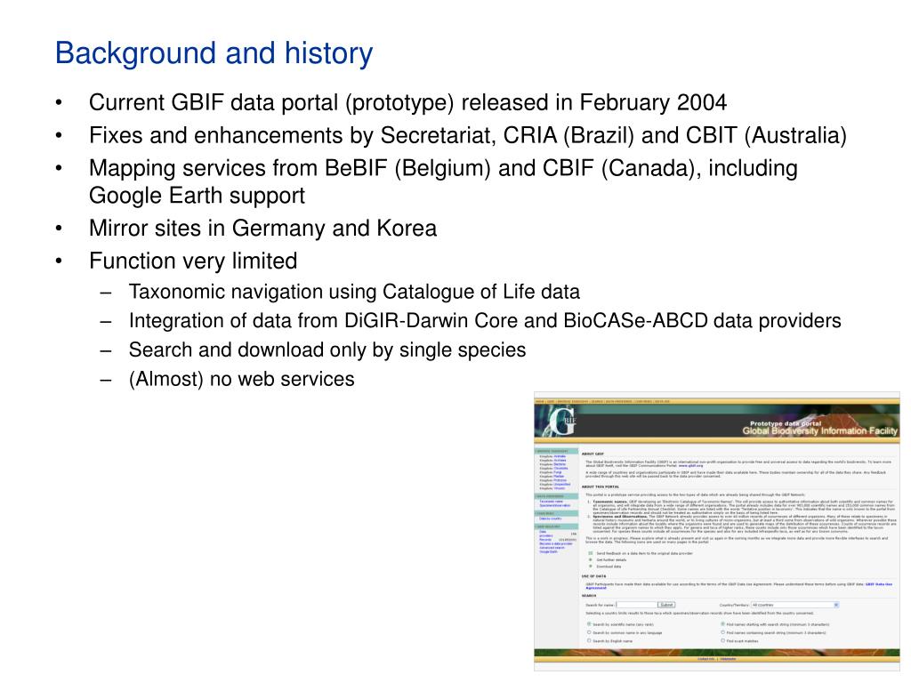Select Search by scientific name radio button
Viewport: 911px width, 683px height.
pyautogui.click(x=589, y=624)
